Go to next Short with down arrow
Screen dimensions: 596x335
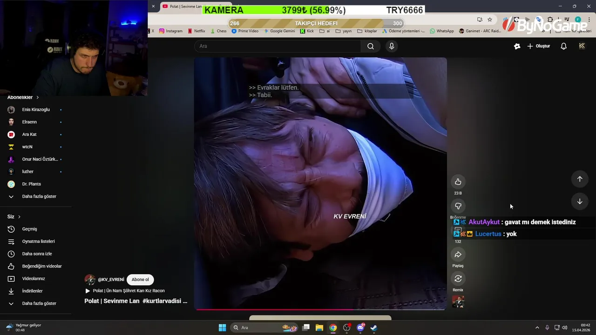(x=580, y=201)
